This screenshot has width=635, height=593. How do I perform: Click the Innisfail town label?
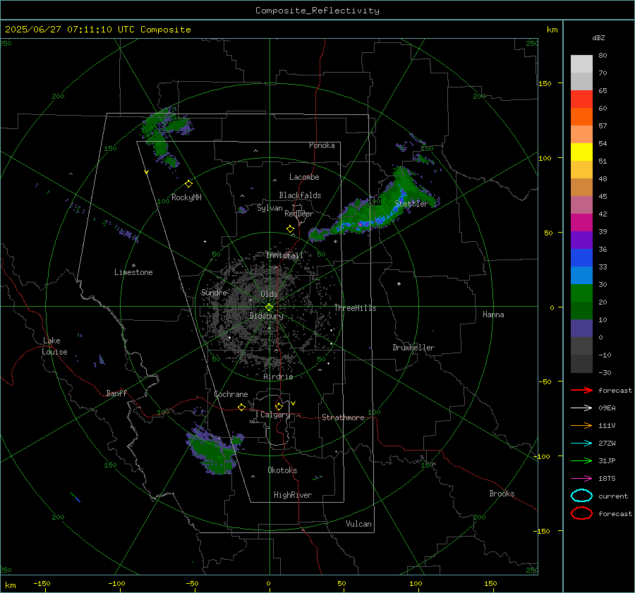click(284, 255)
